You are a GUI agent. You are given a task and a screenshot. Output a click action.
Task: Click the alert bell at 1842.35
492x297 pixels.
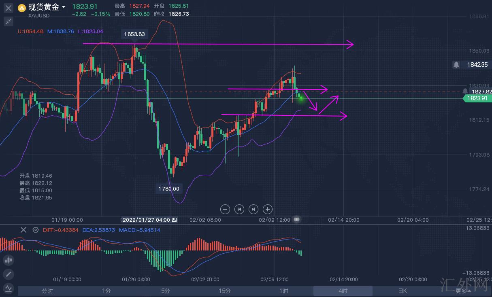point(456,65)
